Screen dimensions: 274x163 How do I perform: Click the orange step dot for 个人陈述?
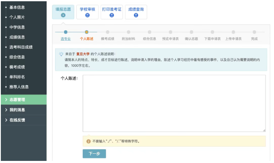coord(86,32)
